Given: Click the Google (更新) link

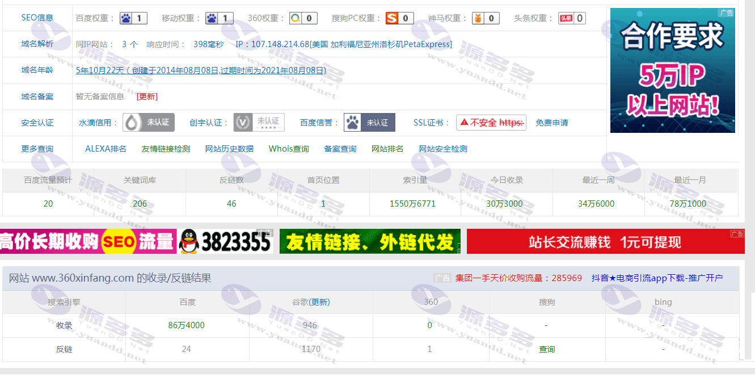Looking at the screenshot, I should 319,302.
